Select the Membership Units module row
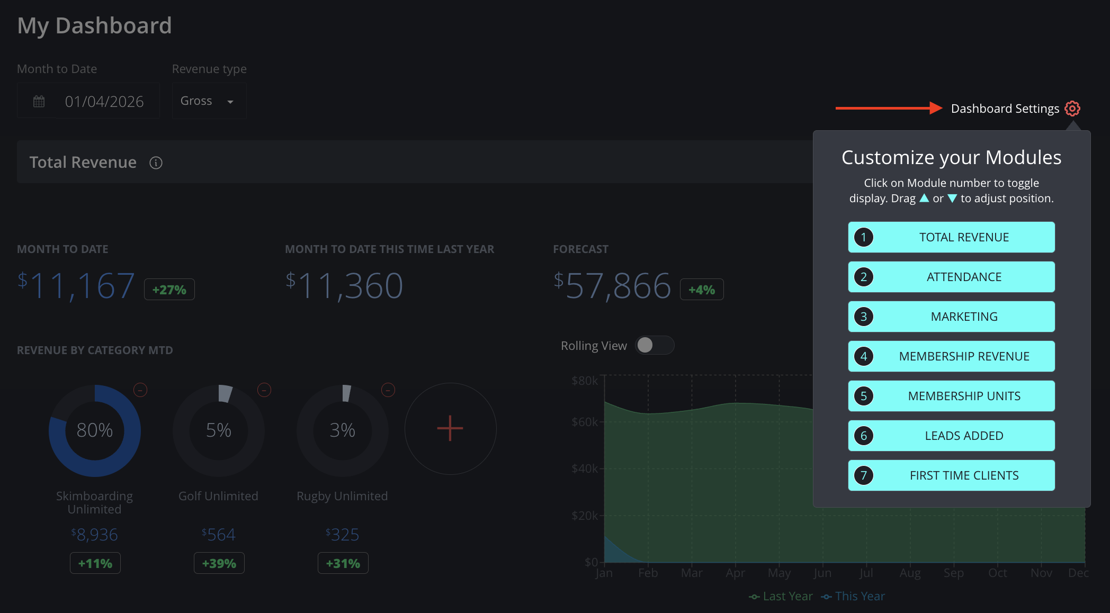1110x613 pixels. [x=952, y=396]
